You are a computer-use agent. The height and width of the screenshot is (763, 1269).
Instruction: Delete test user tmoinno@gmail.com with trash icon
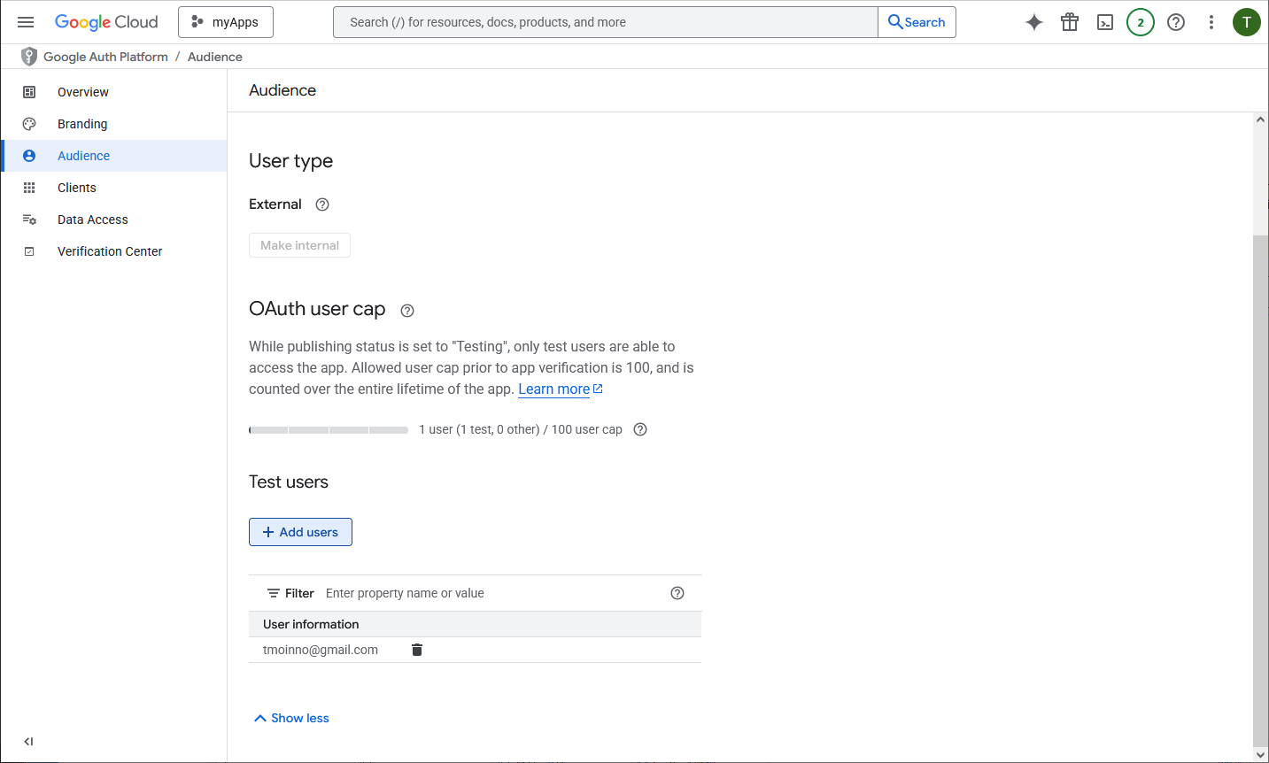coord(417,650)
